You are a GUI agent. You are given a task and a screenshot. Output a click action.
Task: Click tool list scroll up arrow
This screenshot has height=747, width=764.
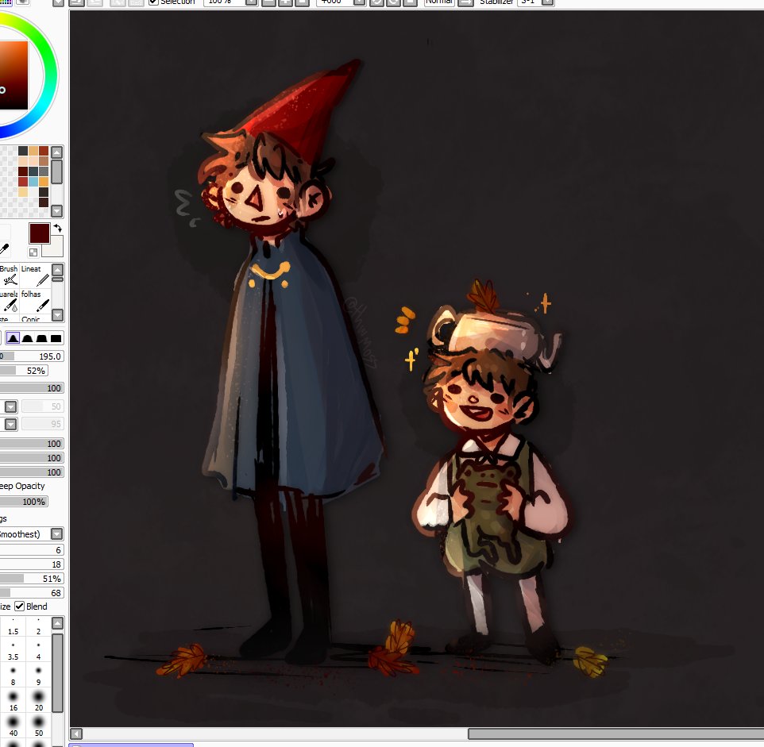tap(57, 270)
